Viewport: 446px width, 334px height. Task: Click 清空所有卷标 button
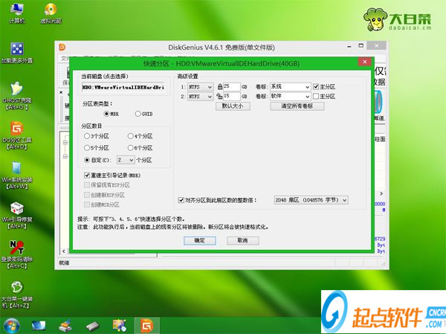[x=297, y=106]
